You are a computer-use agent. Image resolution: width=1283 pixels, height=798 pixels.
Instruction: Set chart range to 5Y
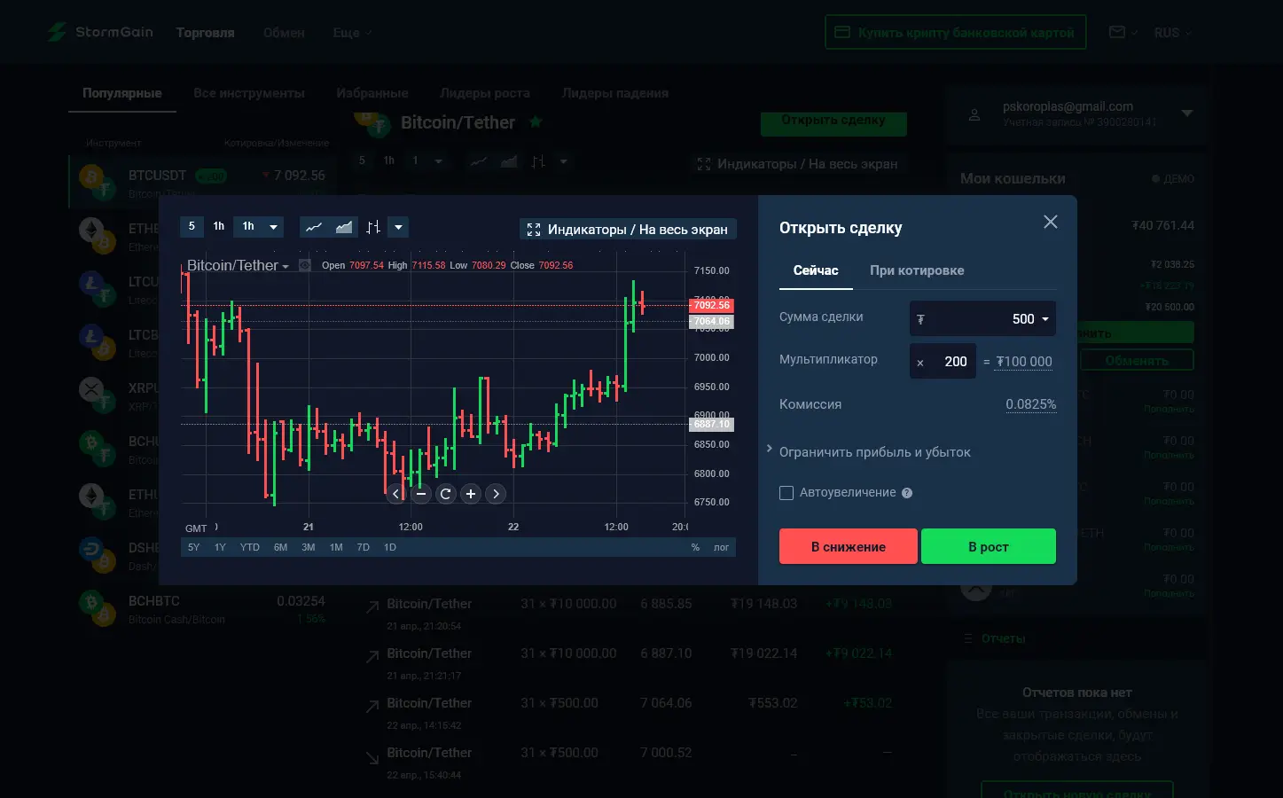coord(194,547)
